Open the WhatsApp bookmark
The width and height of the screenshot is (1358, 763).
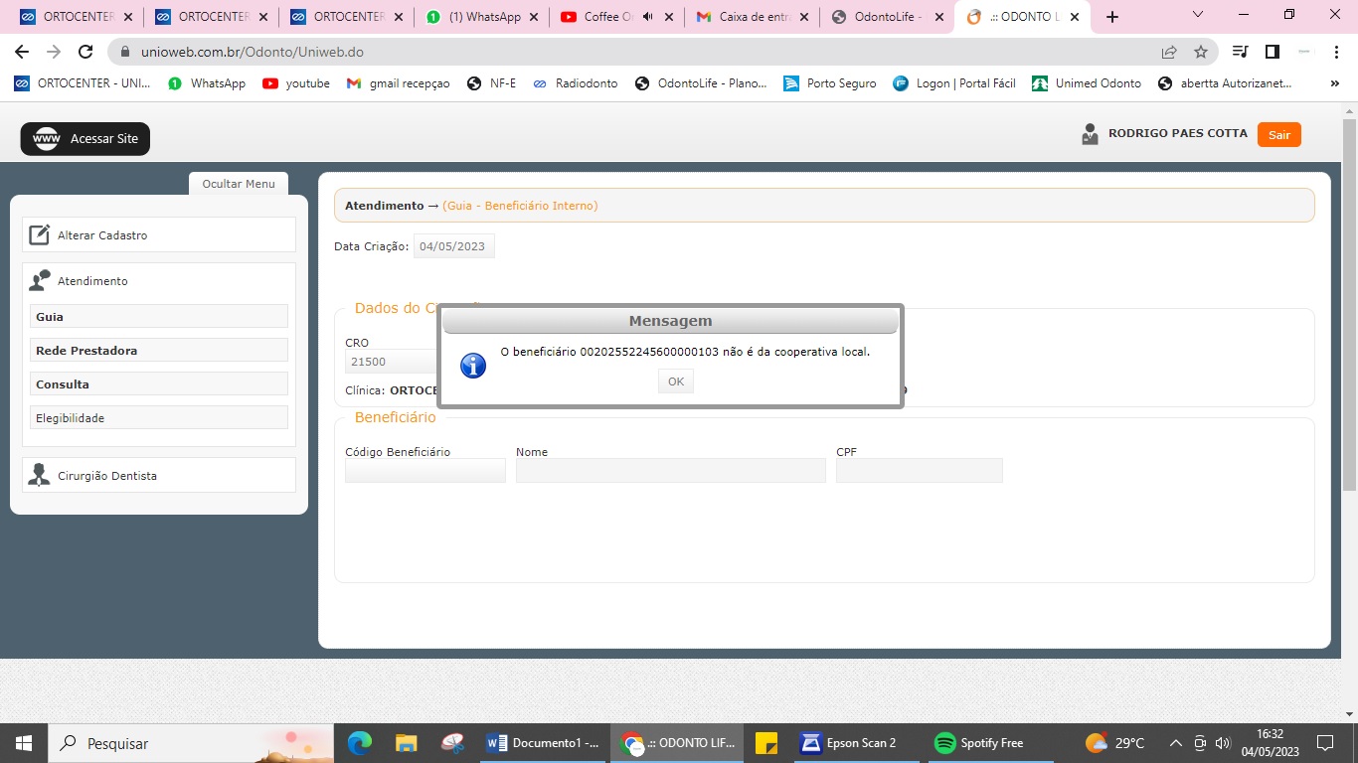[207, 83]
